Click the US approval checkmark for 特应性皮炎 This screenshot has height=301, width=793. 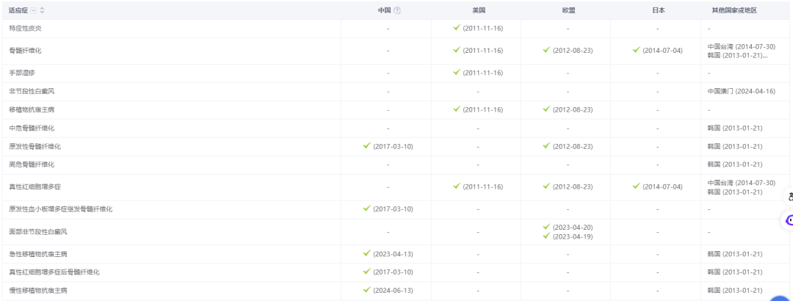[457, 28]
